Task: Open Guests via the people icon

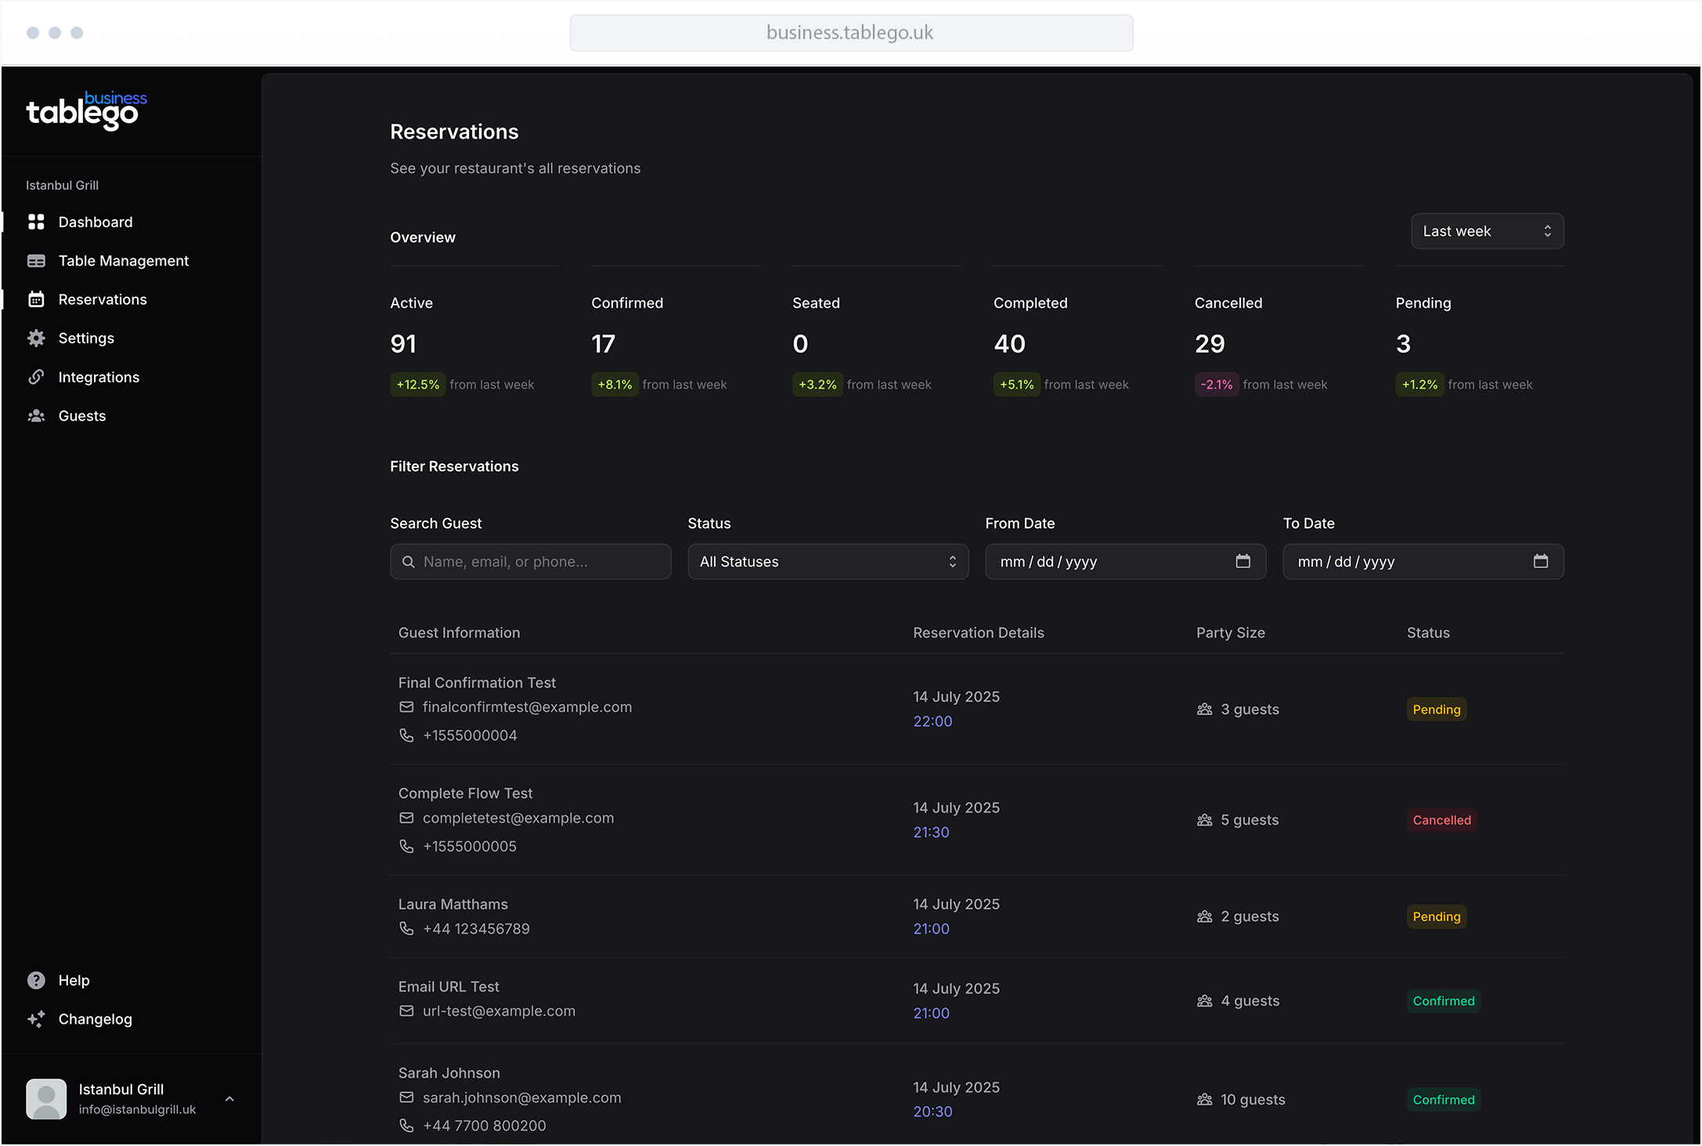Action: (x=37, y=415)
